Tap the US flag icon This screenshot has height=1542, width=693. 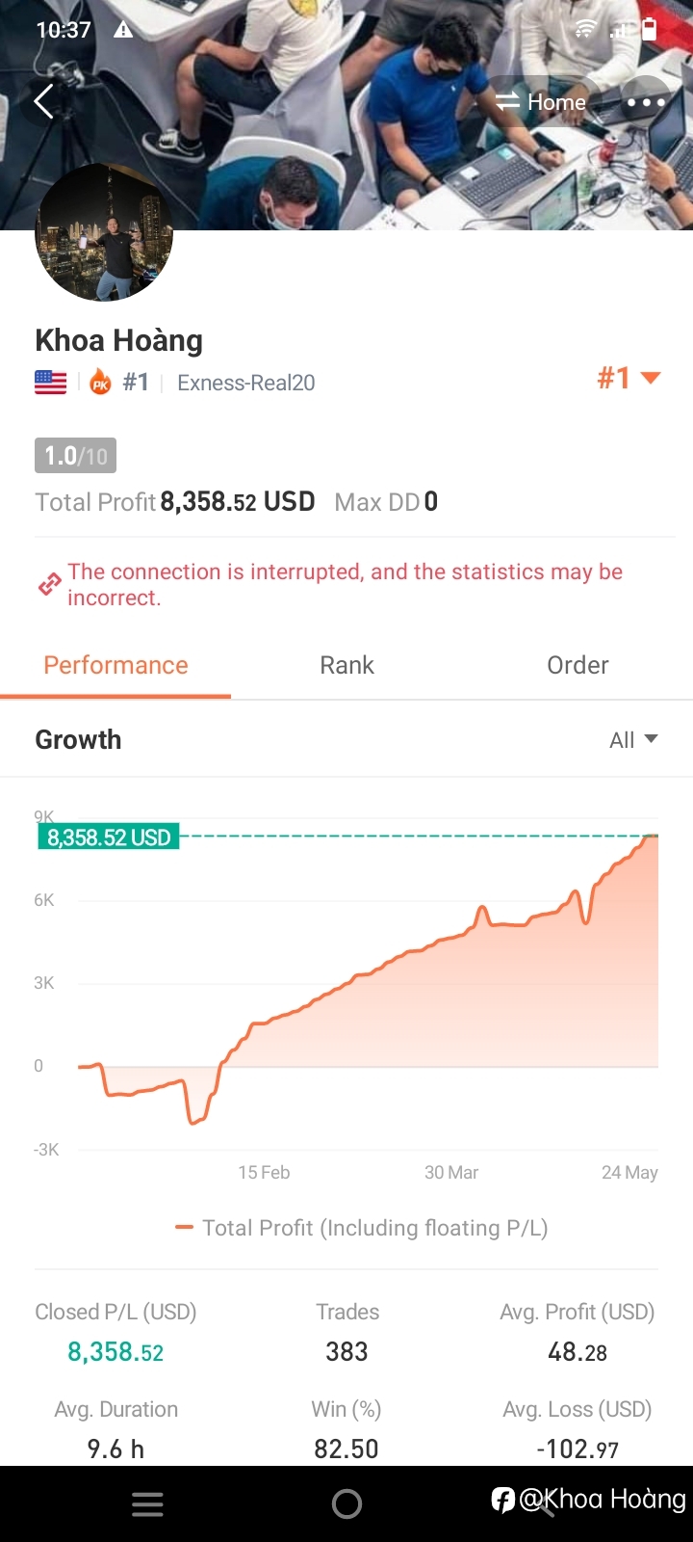click(51, 383)
